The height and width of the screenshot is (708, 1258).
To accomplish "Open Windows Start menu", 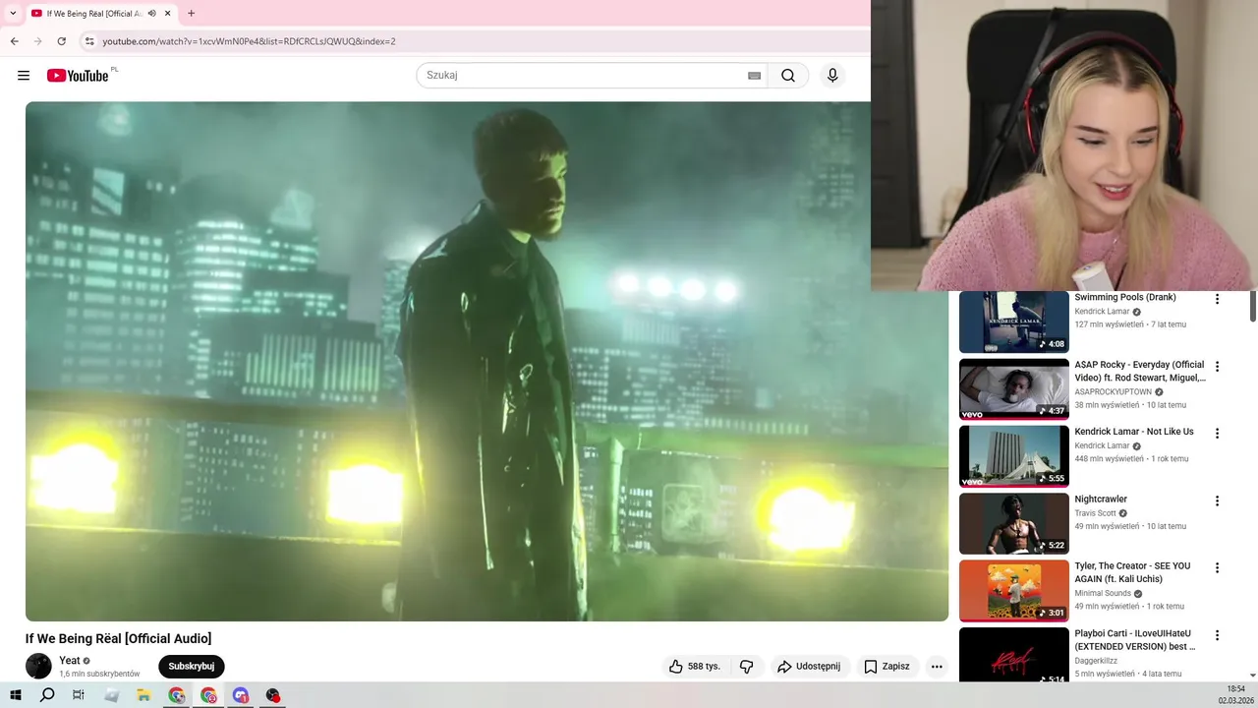I will [x=15, y=695].
